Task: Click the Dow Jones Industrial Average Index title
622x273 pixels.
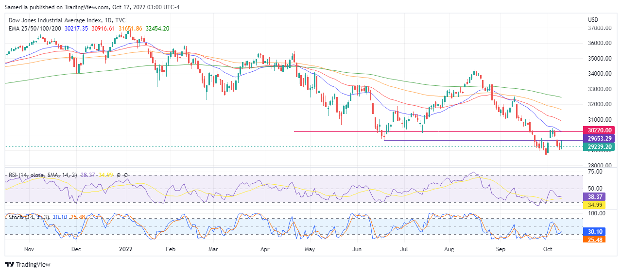Action: click(x=54, y=20)
